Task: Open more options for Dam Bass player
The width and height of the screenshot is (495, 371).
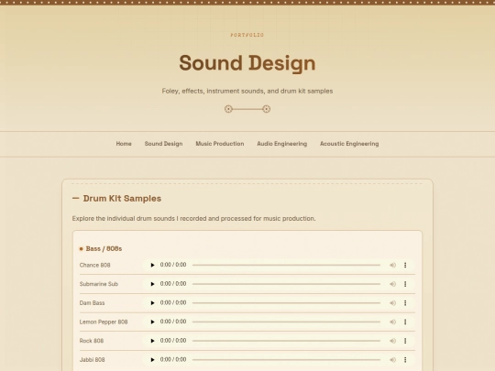Action: [405, 303]
